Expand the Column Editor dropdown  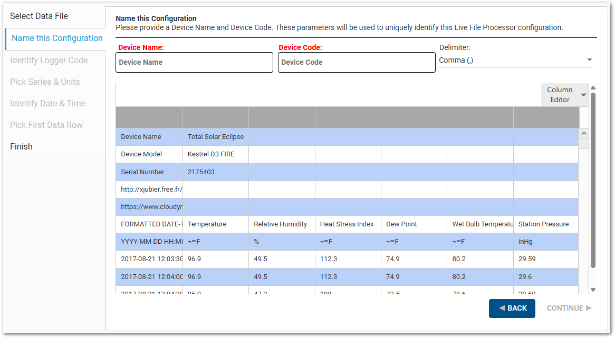(564, 95)
